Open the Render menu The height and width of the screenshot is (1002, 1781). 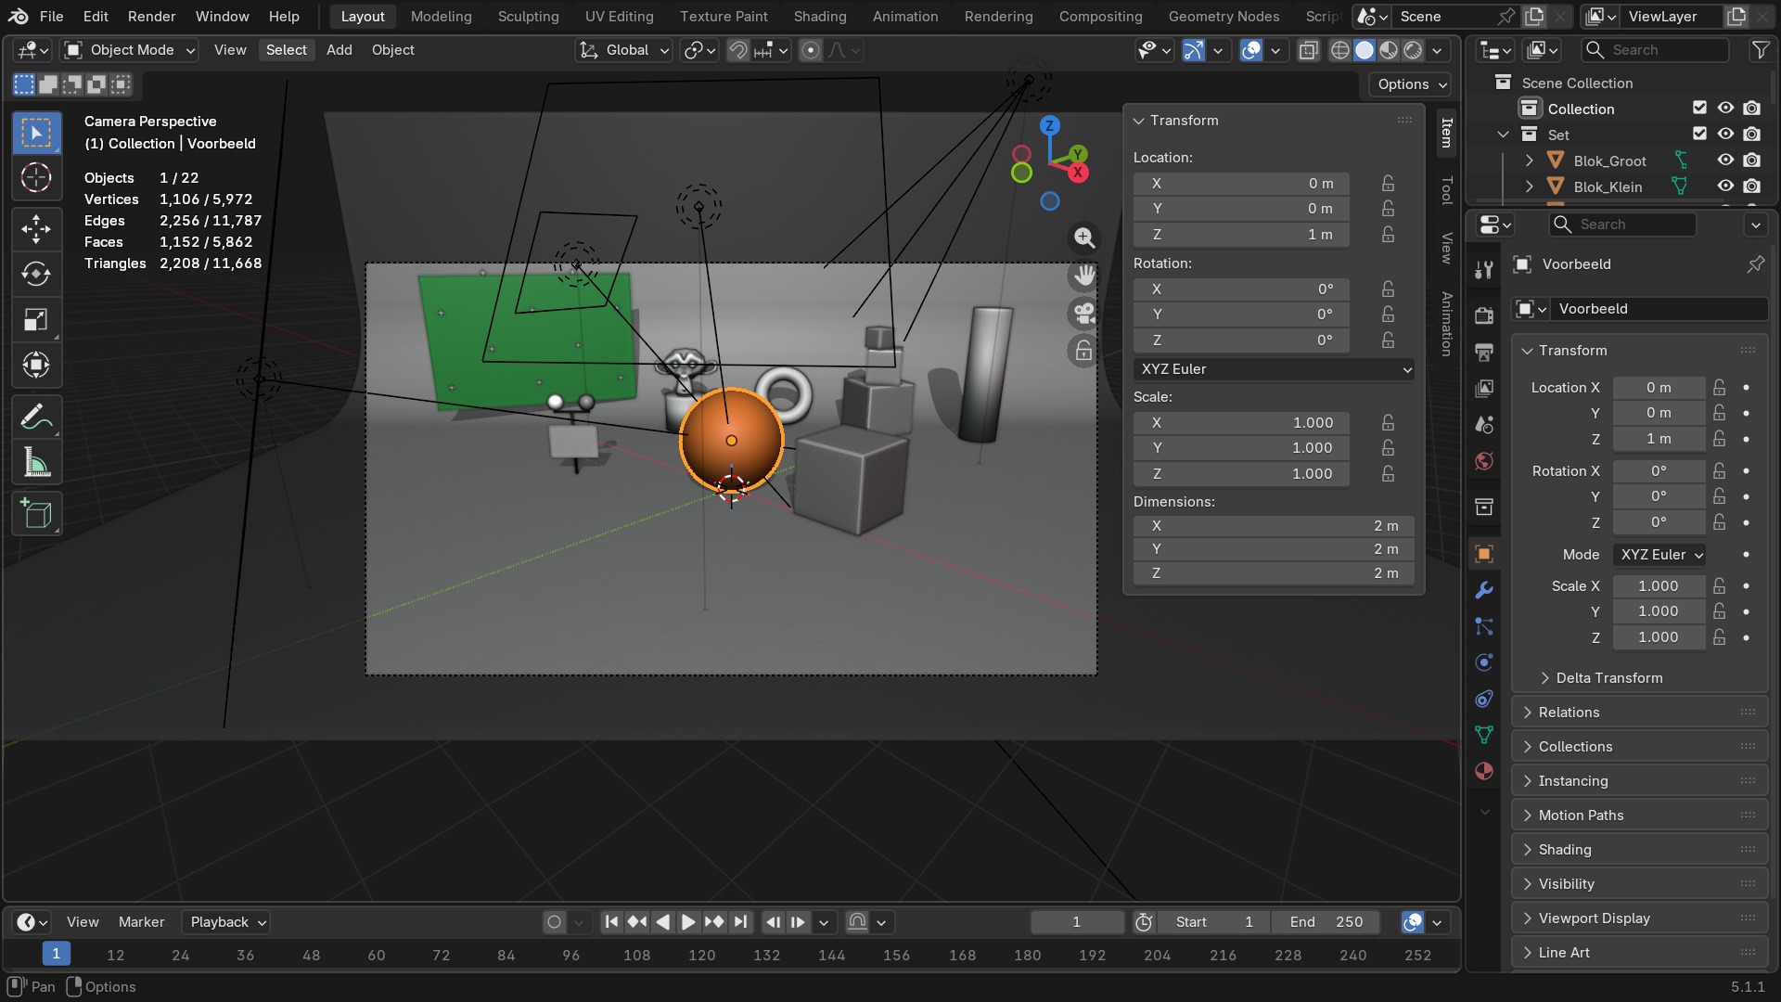click(151, 16)
